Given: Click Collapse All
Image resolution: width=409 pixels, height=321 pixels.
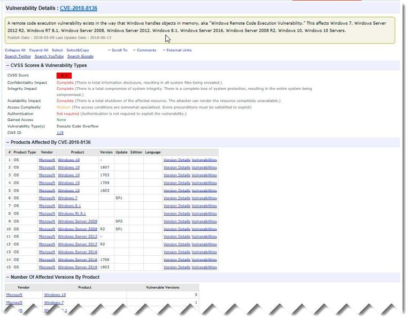Looking at the screenshot, I should click(15, 50).
